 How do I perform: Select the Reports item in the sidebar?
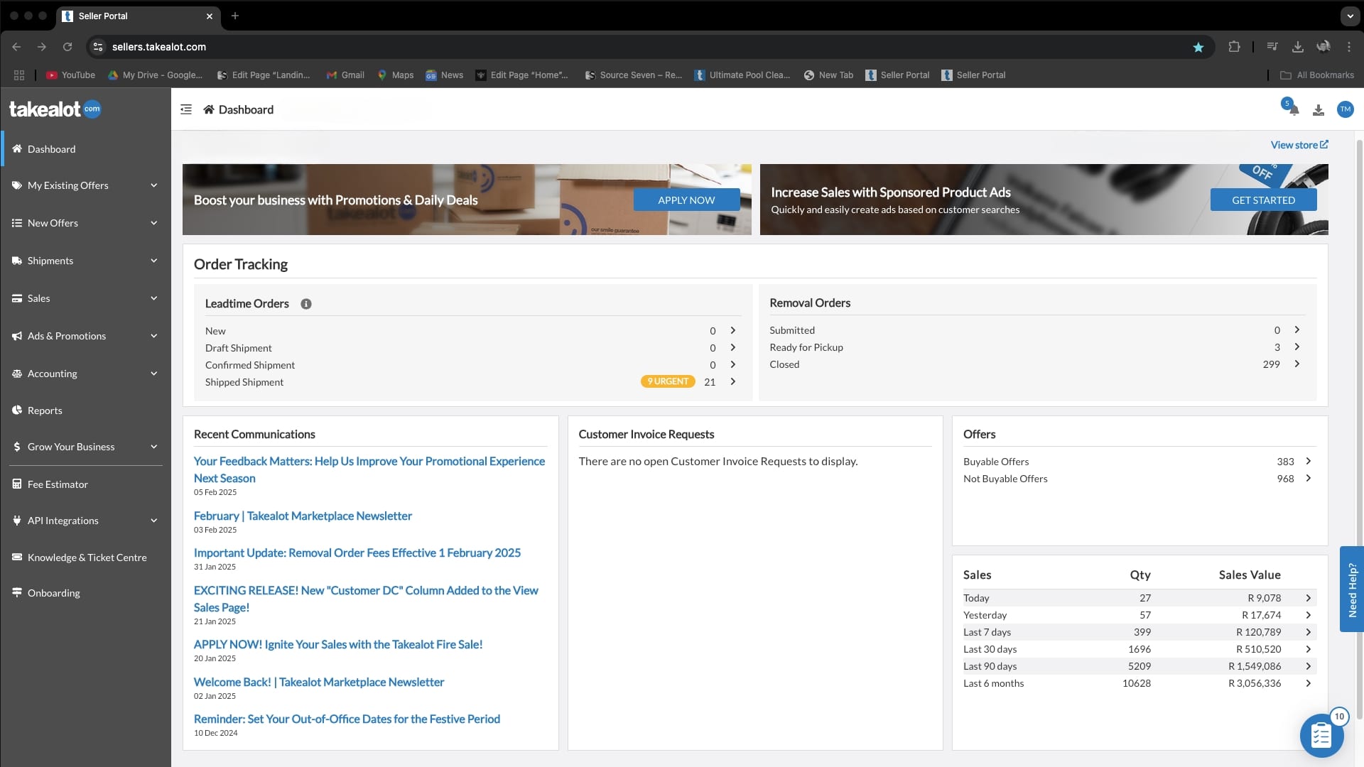pyautogui.click(x=44, y=410)
